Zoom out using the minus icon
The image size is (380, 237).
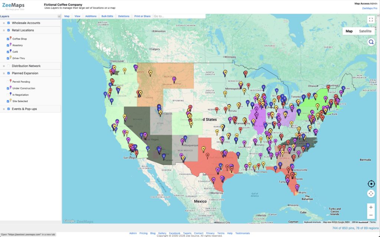pos(371,215)
